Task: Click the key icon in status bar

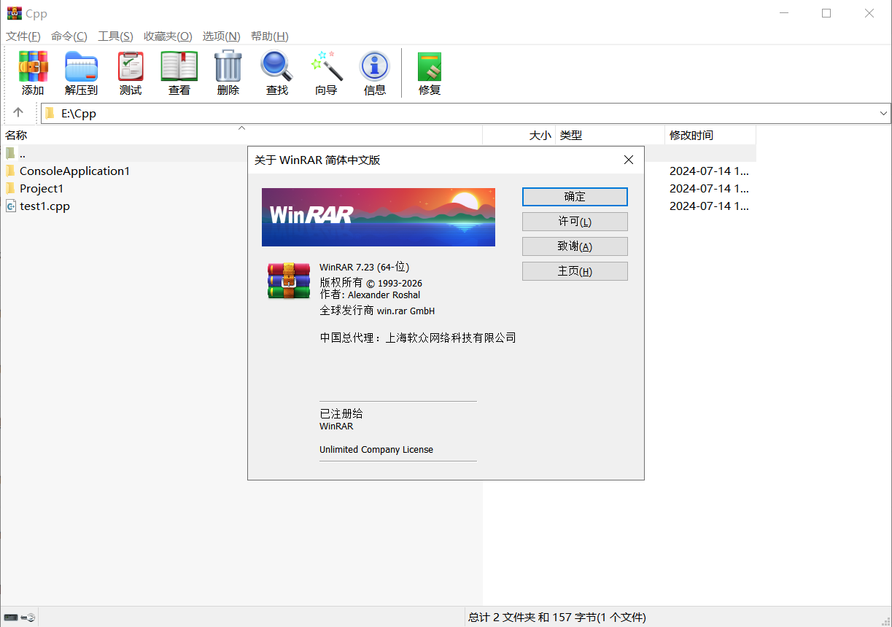Action: (x=28, y=618)
